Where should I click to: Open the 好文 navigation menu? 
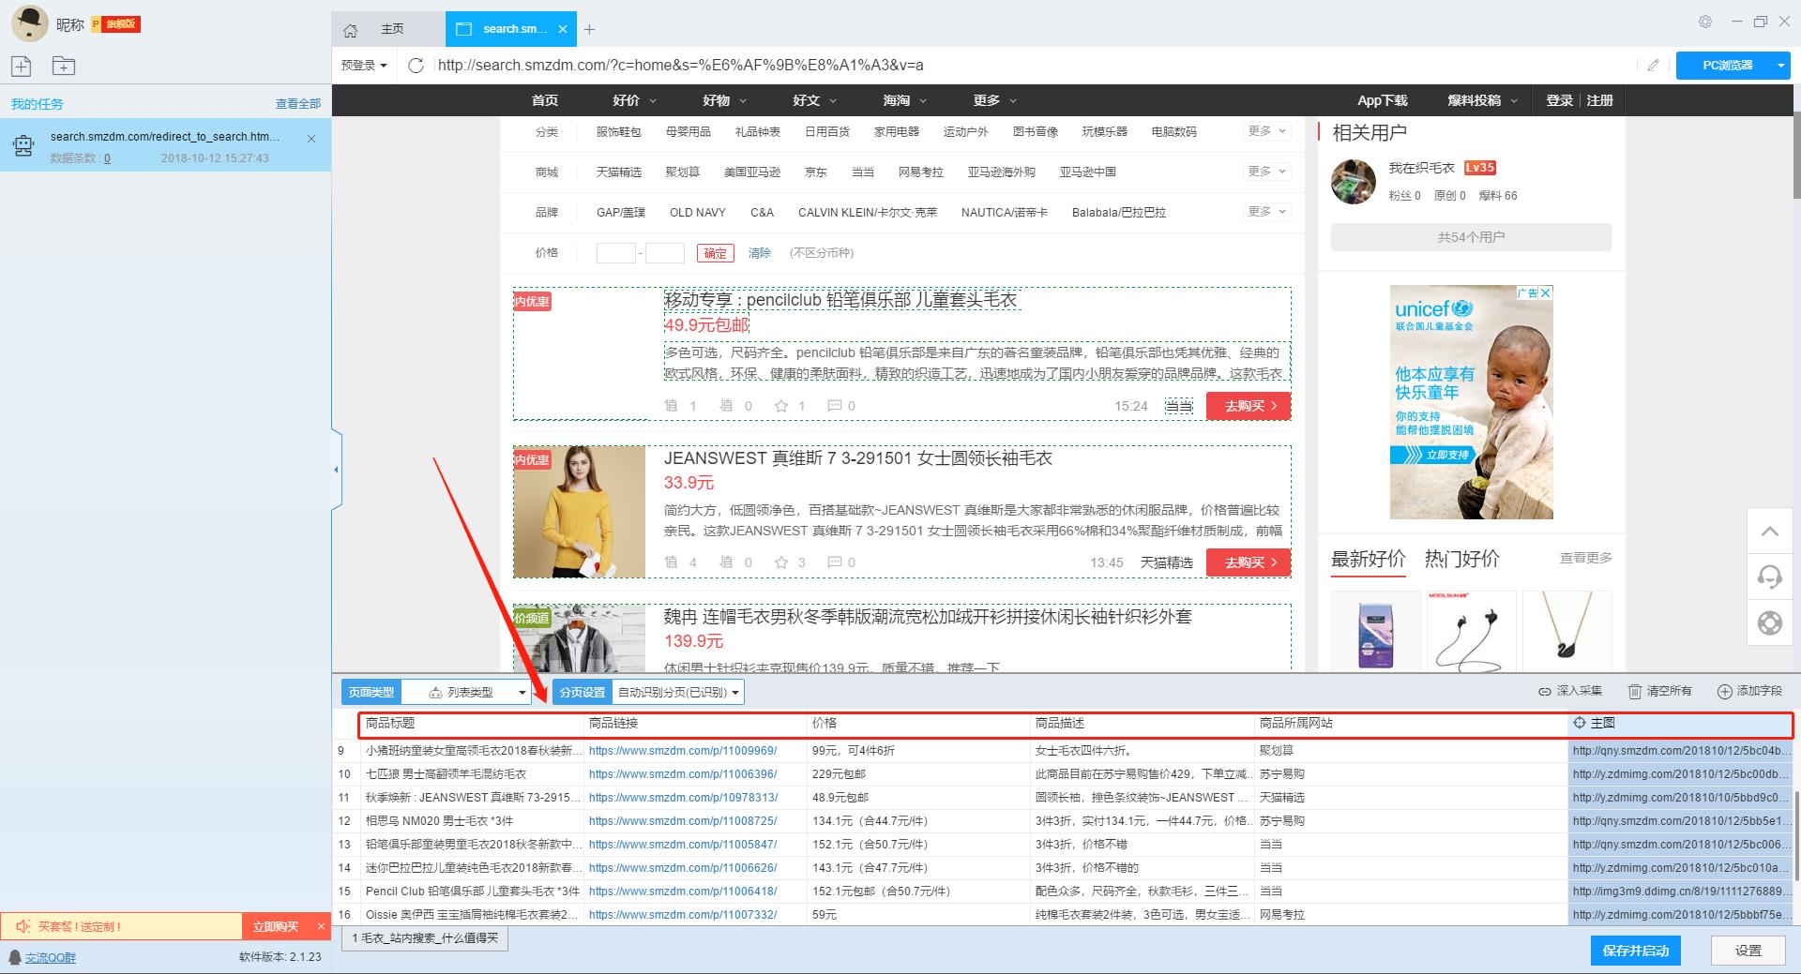tap(814, 100)
